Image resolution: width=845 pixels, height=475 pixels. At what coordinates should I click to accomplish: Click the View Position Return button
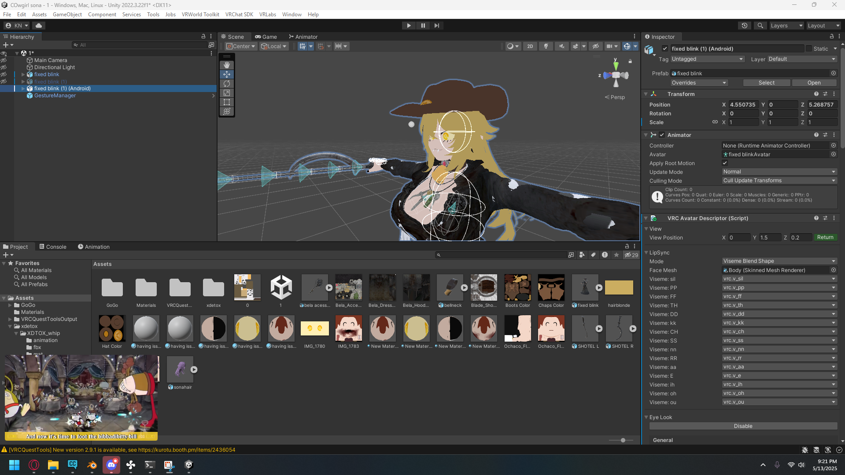click(825, 237)
